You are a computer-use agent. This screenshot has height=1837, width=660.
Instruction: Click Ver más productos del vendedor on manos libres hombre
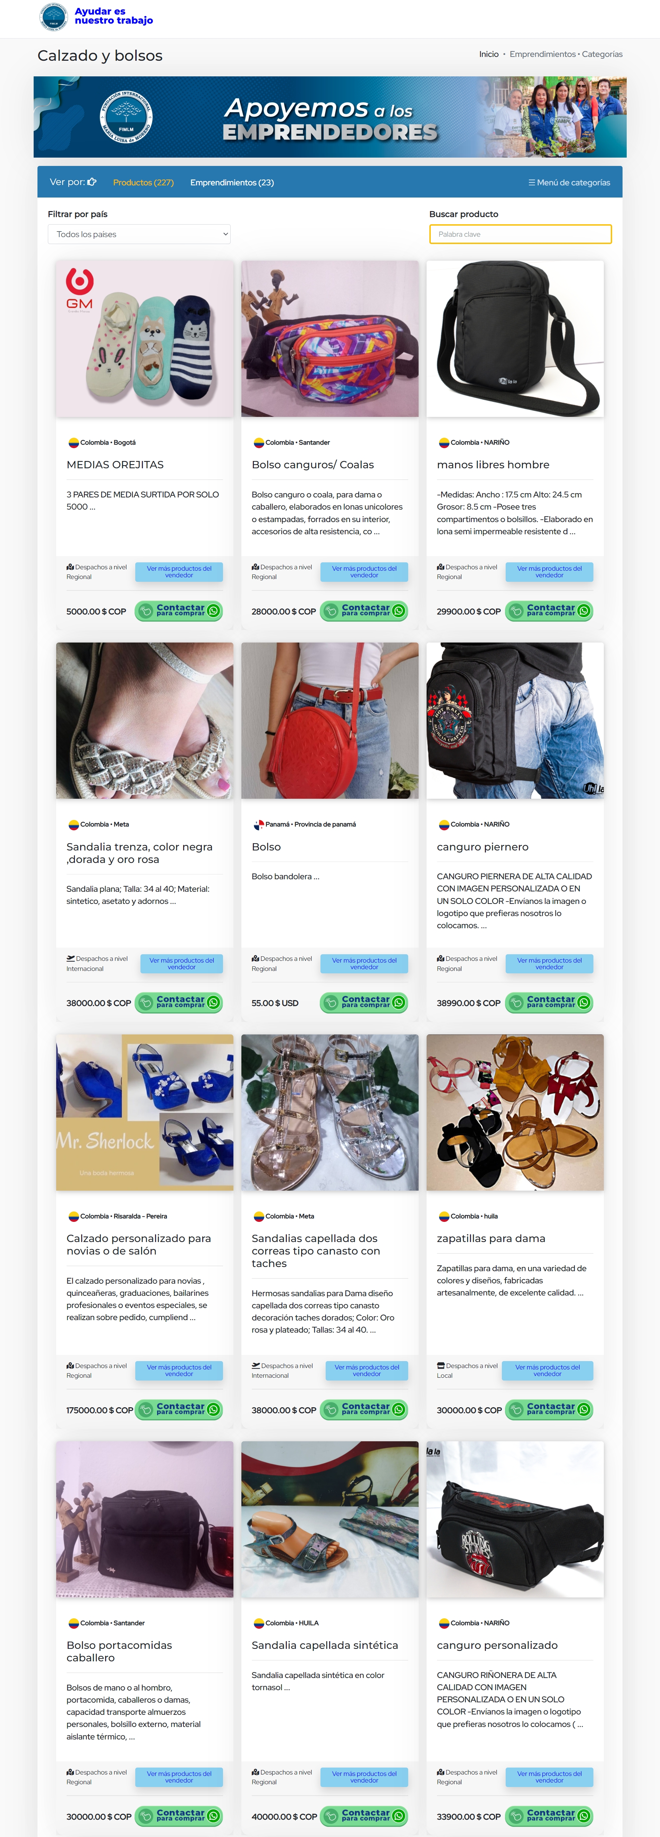pyautogui.click(x=549, y=572)
